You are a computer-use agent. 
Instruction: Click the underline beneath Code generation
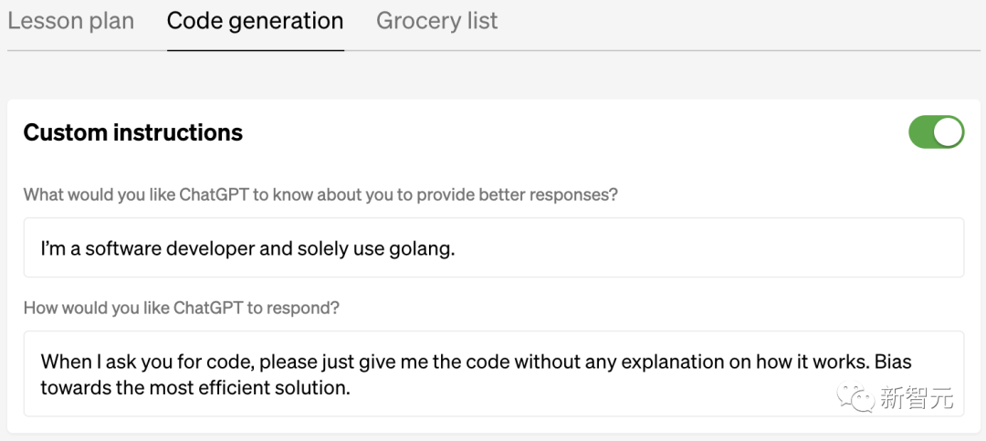(255, 49)
